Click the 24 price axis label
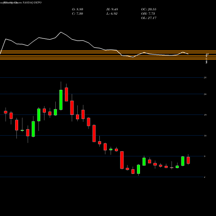Image resolution: width=216 pixels, height=216 pixels. 205,94
